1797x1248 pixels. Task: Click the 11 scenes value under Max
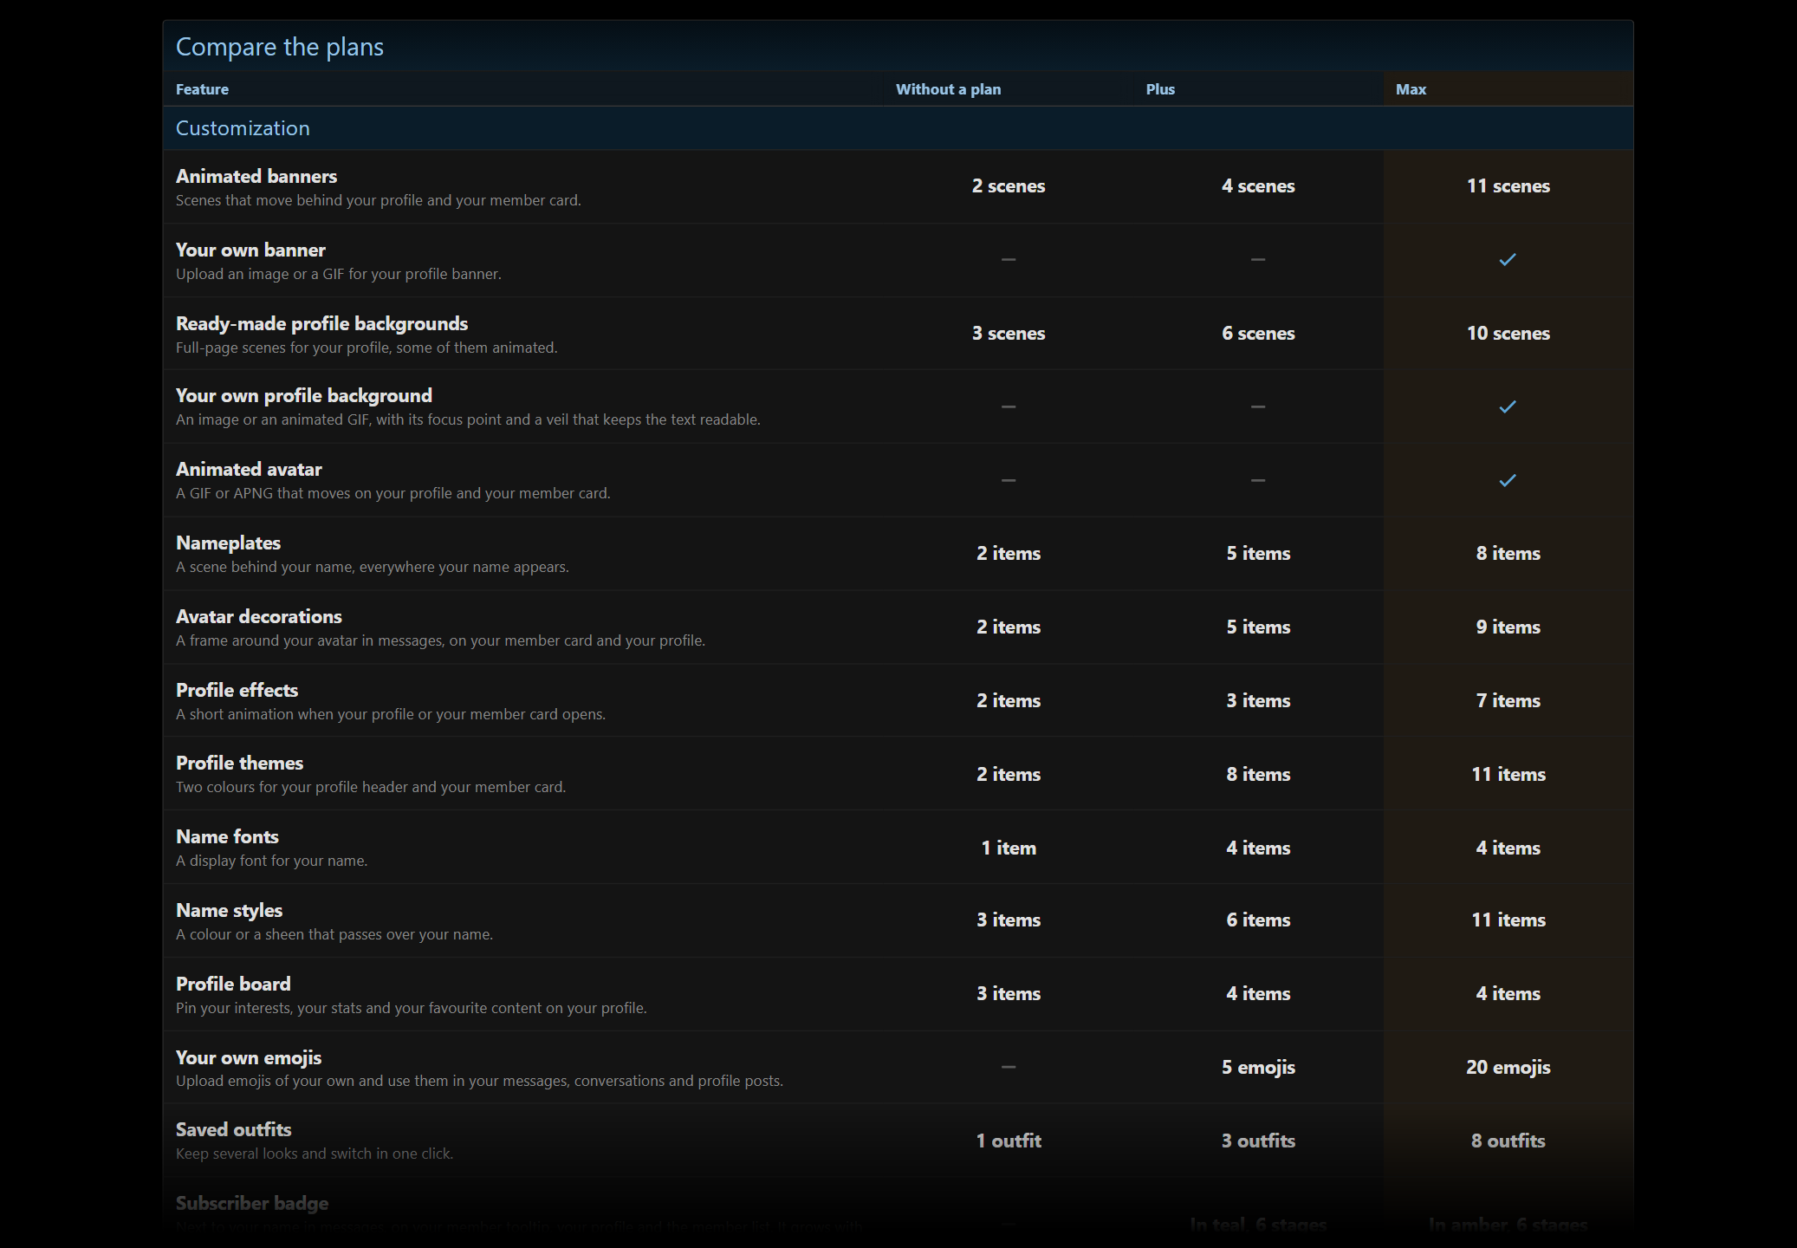pos(1508,186)
